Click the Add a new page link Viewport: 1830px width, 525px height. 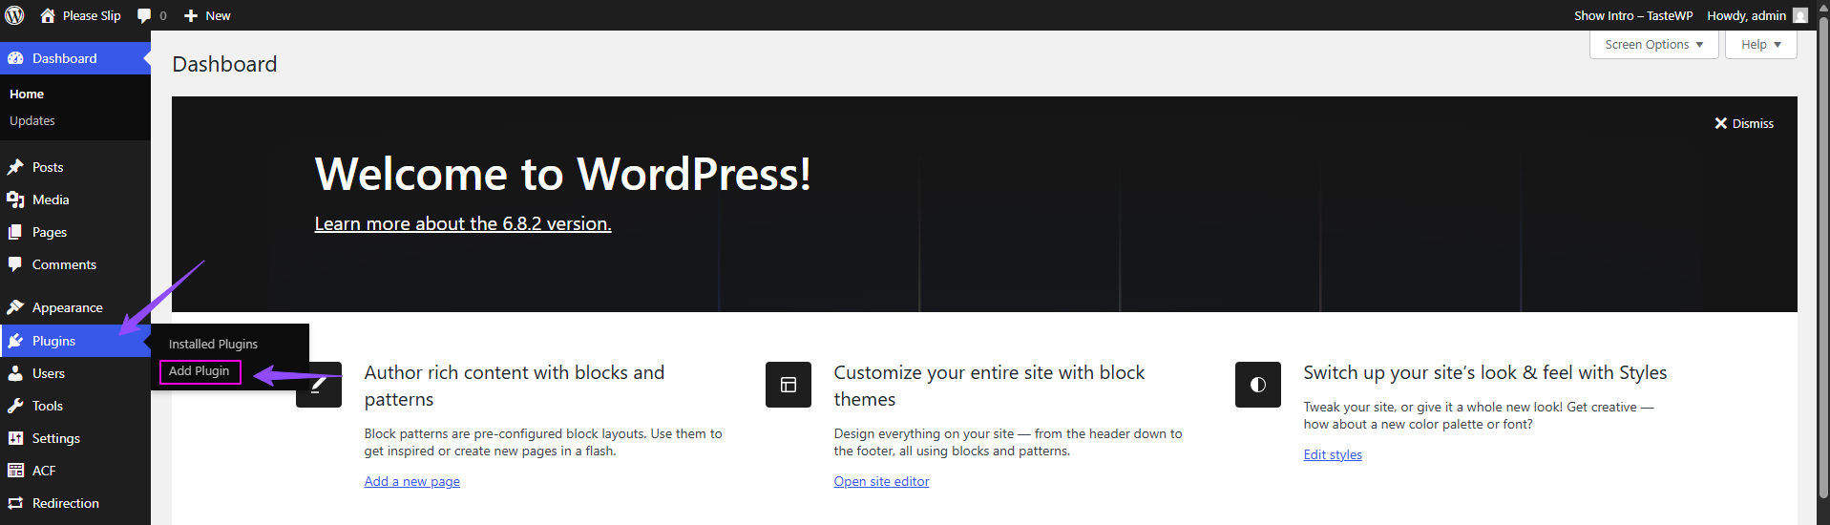(412, 481)
